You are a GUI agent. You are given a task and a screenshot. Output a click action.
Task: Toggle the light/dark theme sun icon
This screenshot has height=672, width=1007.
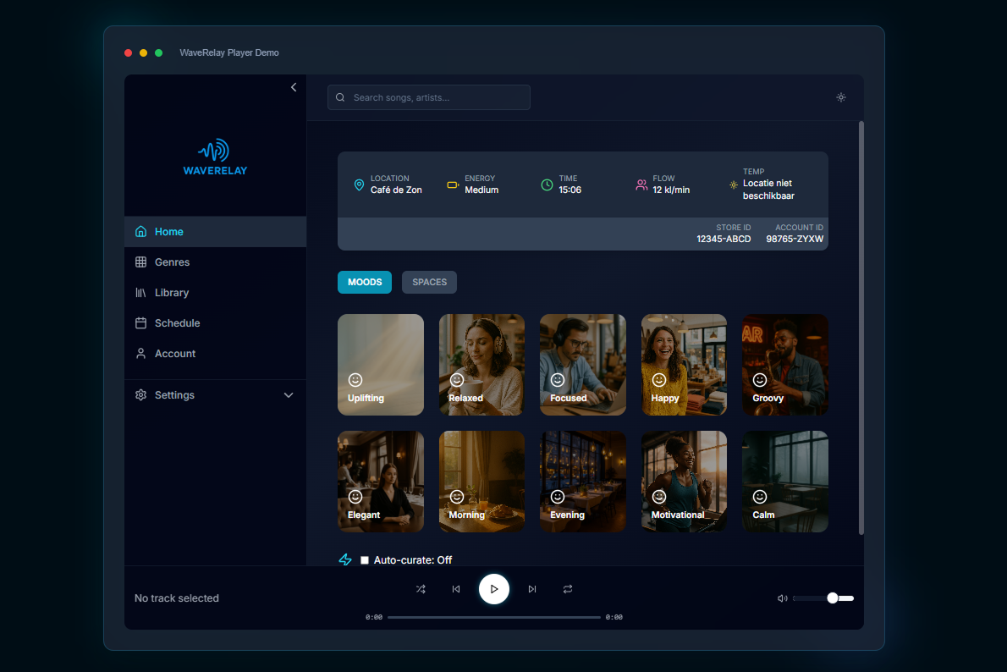[841, 97]
